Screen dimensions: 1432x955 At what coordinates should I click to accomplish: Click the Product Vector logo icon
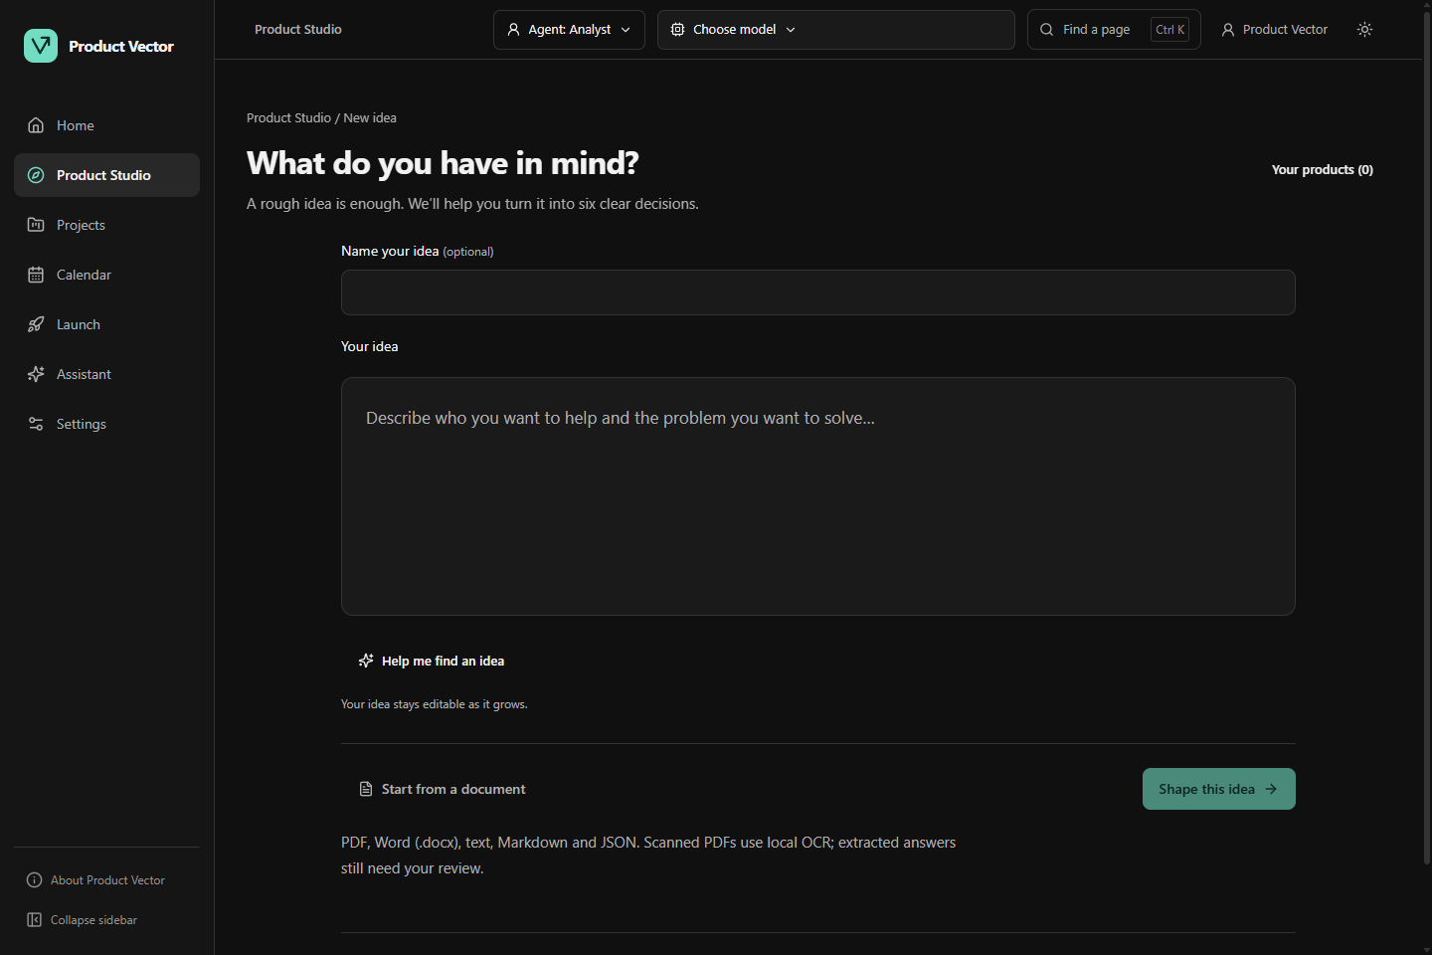pos(41,46)
